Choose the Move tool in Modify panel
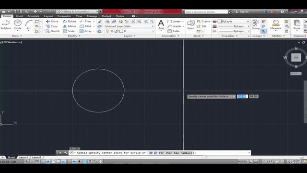 tap(52, 21)
